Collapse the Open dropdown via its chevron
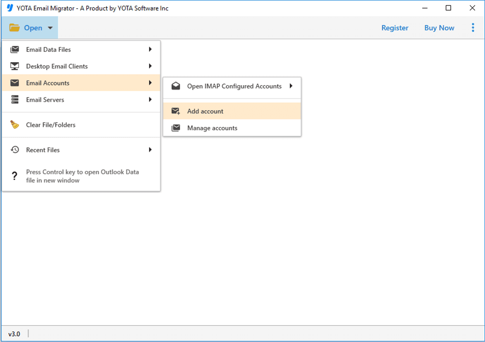The image size is (485, 342). click(50, 28)
